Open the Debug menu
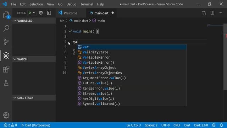This screenshot has width=227, height=128. coord(71,4)
